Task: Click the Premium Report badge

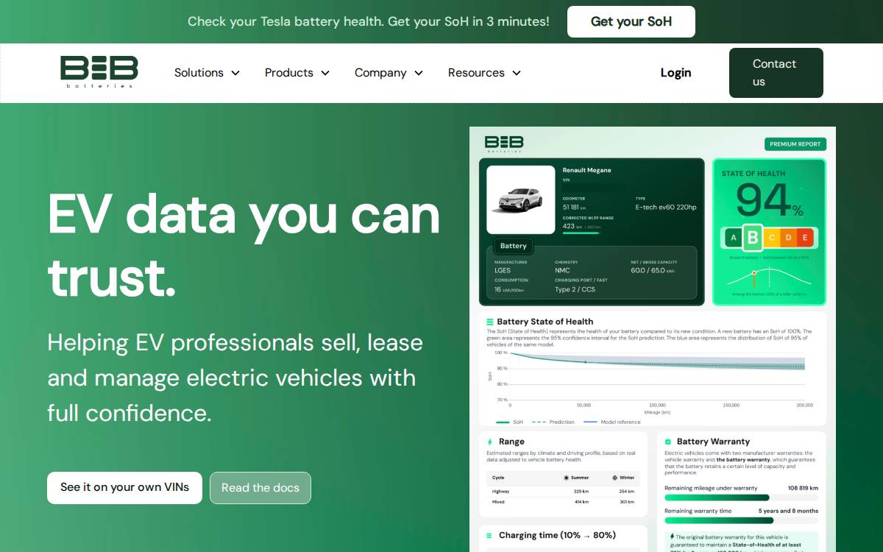Action: pyautogui.click(x=795, y=144)
